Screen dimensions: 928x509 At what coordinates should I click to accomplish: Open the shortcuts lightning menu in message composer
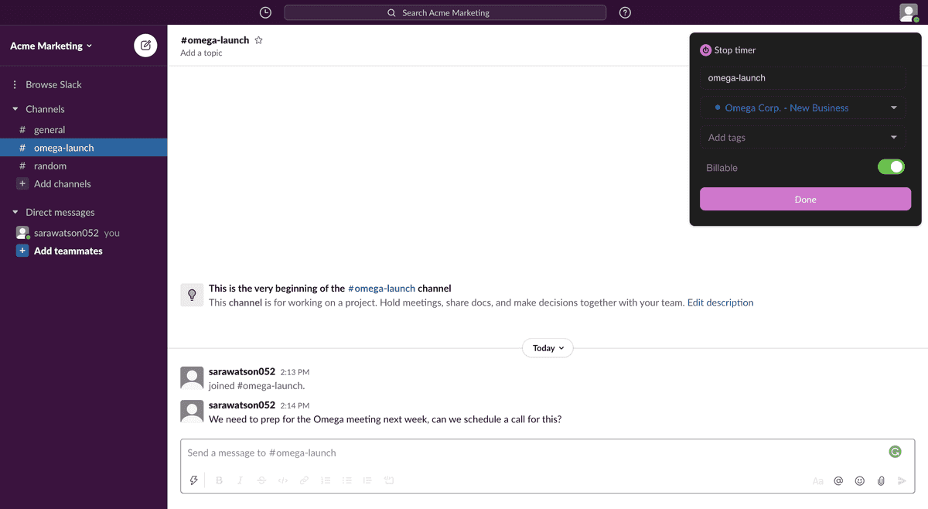[x=194, y=480]
